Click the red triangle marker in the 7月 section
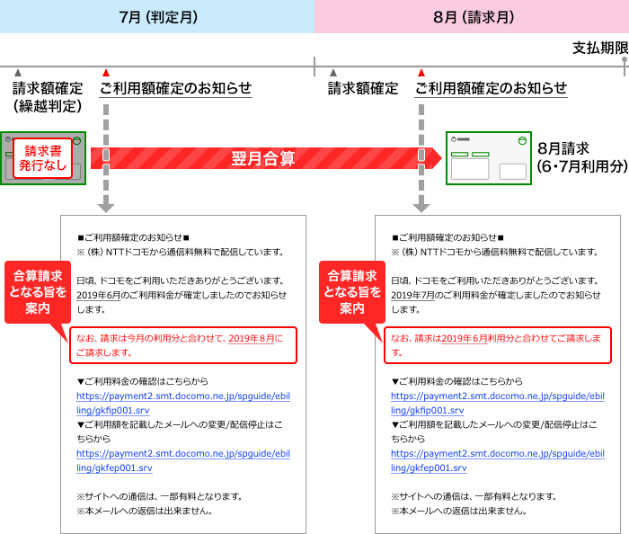This screenshot has height=534, width=629. (x=106, y=73)
